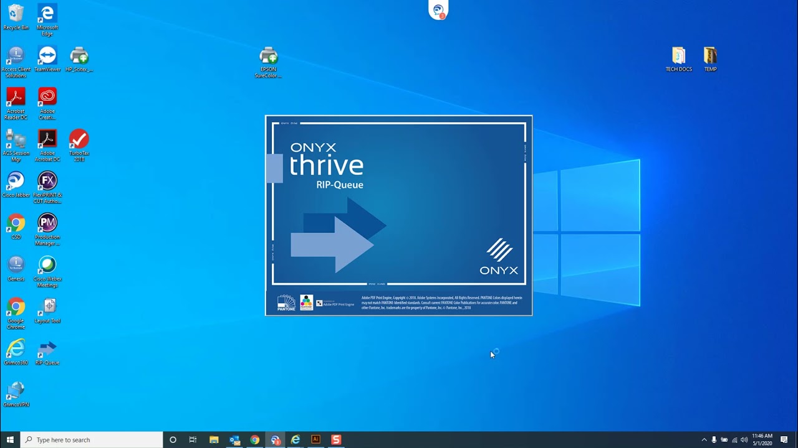Open the Action Center notifications

[784, 440]
